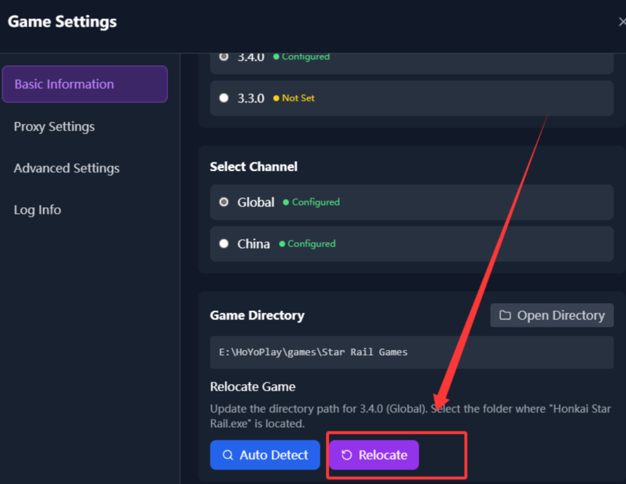
Task: Click the folder icon in Open Directory
Action: coord(505,315)
